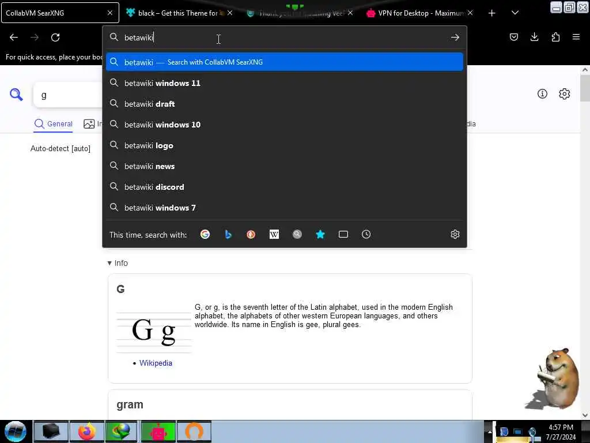Switch to the black theme tab

[177, 13]
